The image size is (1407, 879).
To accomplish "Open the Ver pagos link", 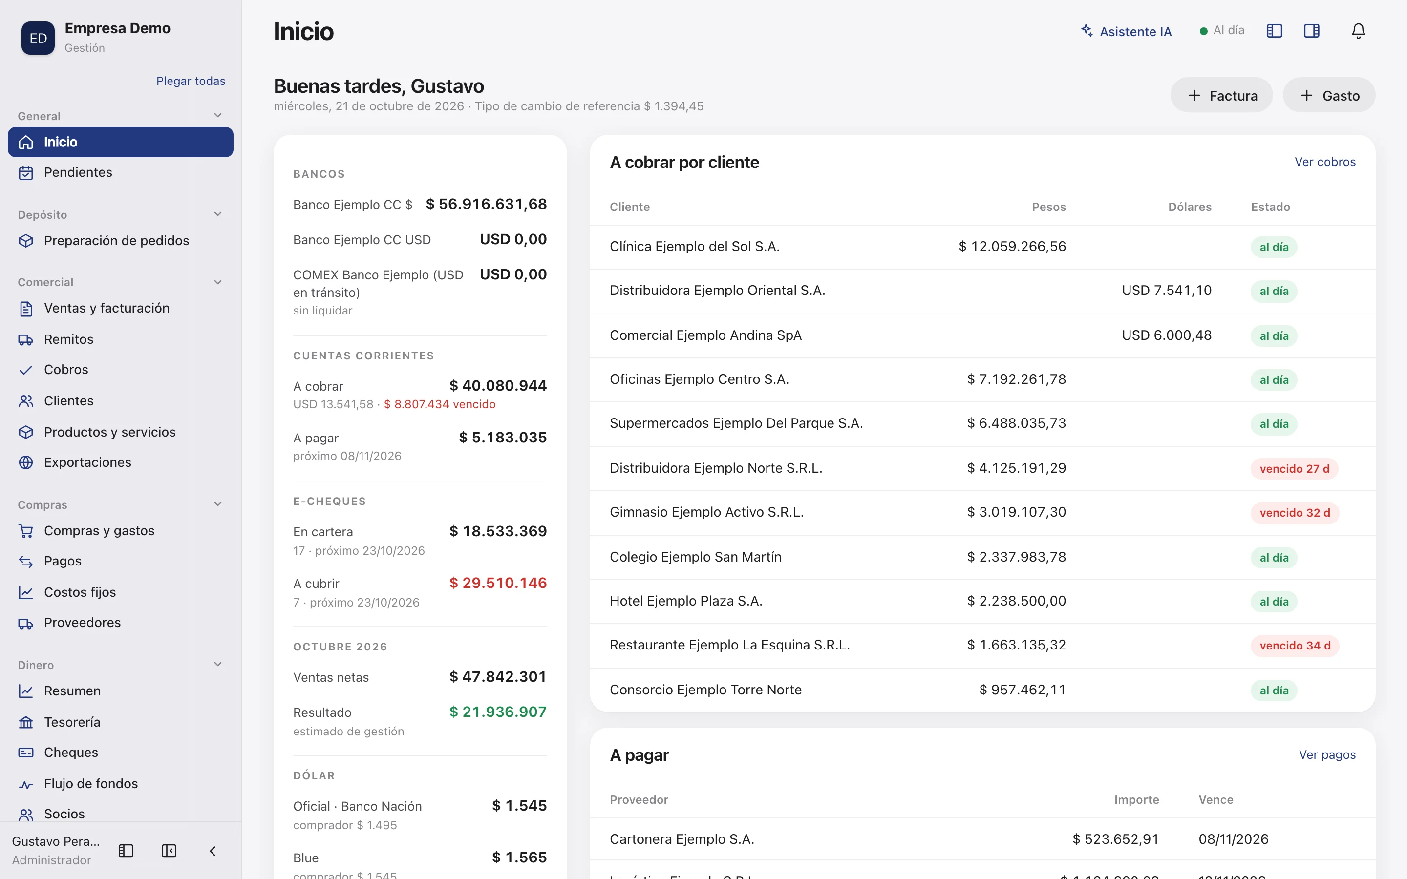I will pos(1327,755).
